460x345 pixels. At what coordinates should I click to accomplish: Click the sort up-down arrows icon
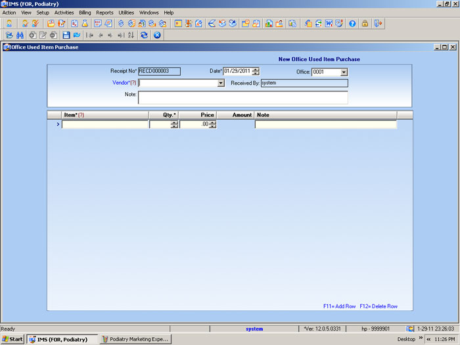[131, 35]
